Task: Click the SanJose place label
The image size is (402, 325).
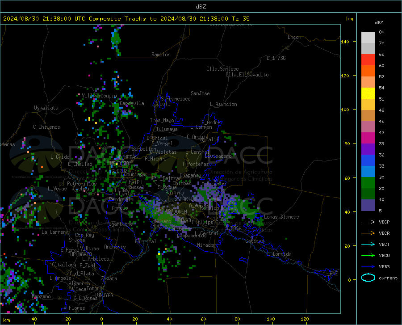Action: click(200, 93)
